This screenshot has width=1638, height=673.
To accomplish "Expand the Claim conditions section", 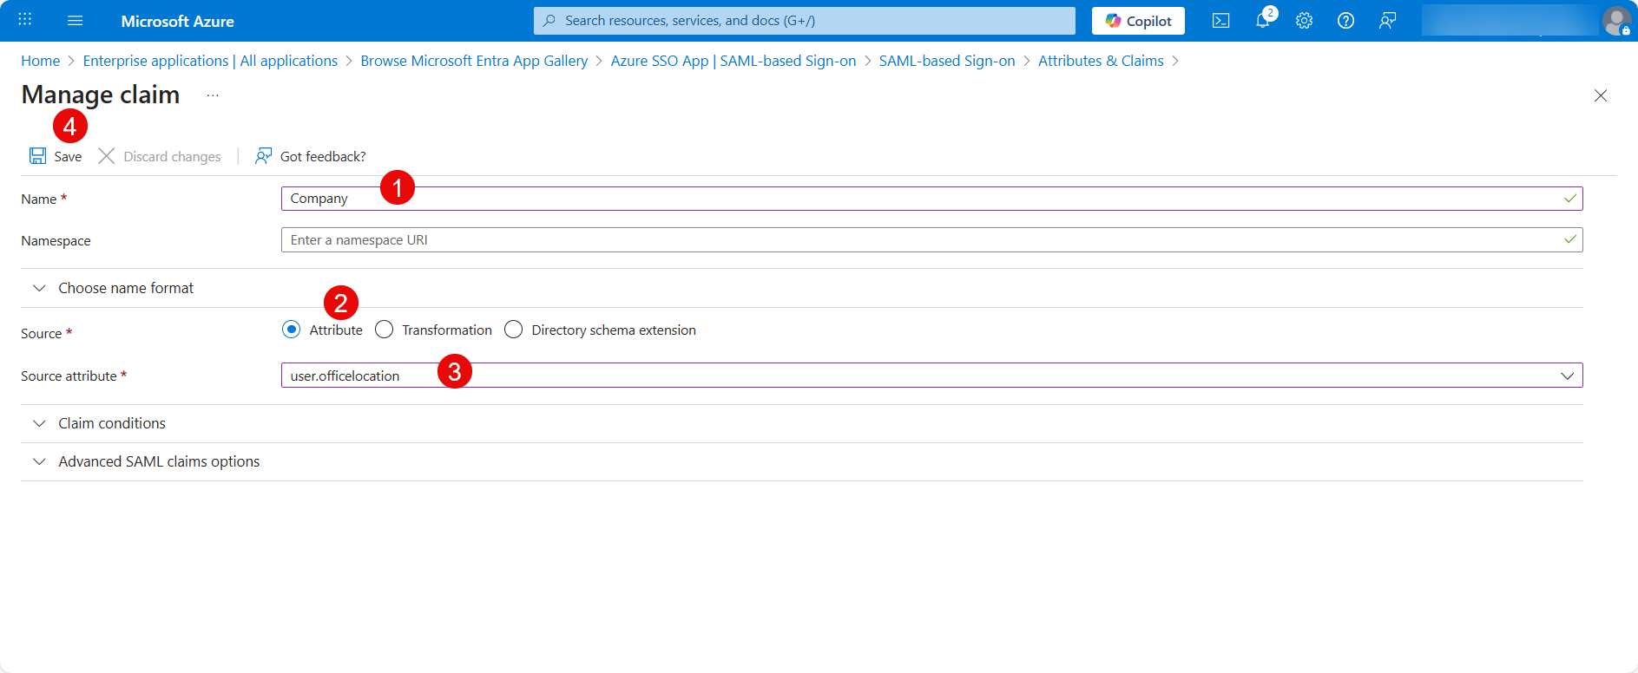I will pos(111,423).
